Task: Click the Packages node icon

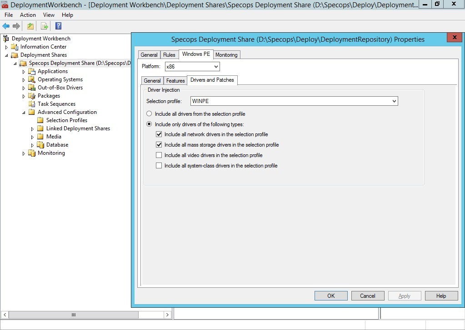Action: coord(32,96)
